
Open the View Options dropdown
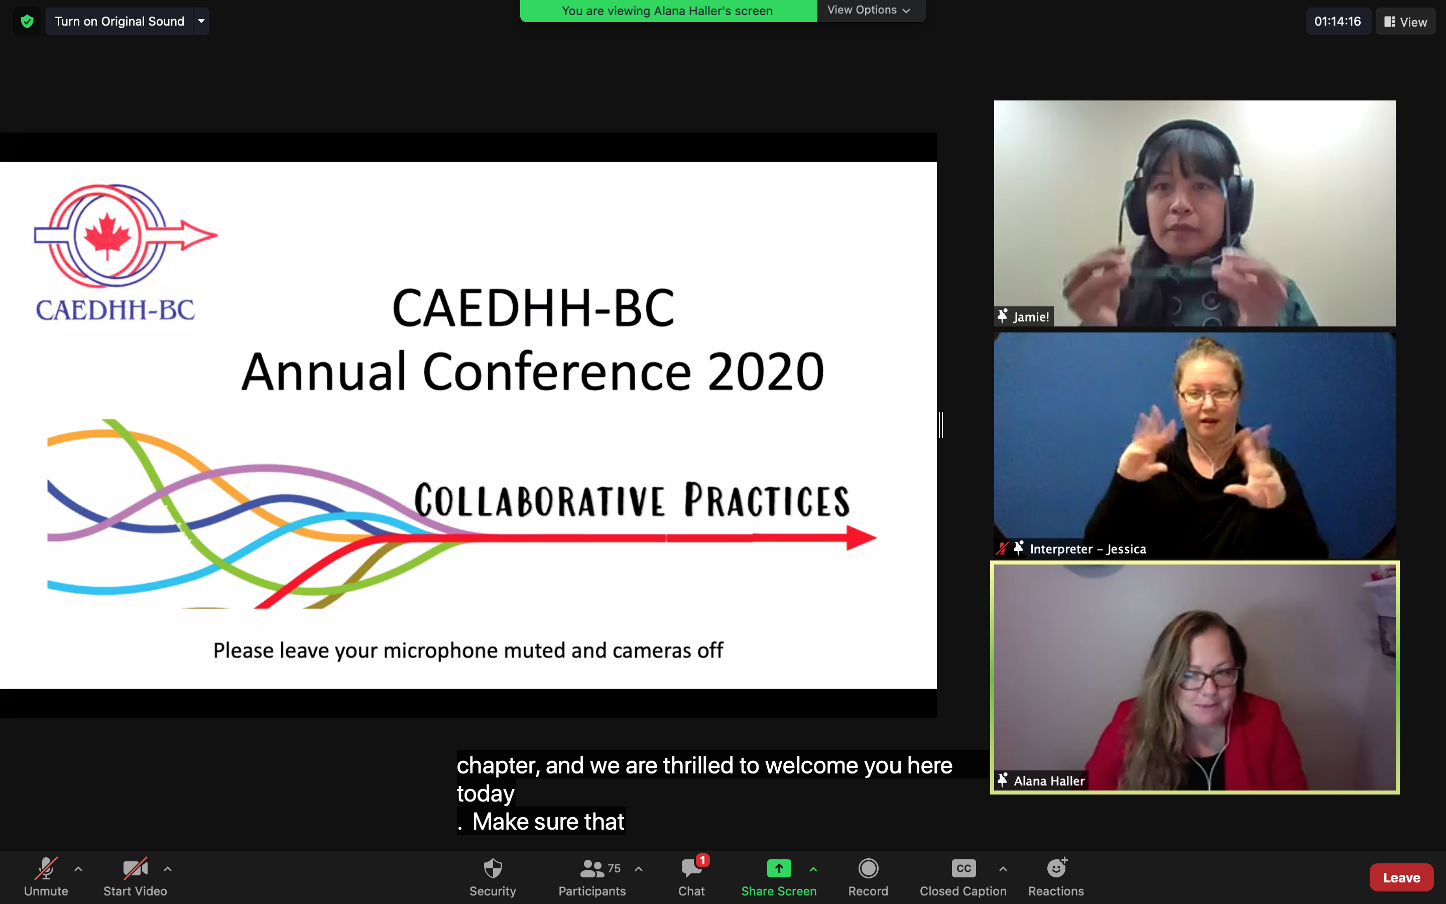tap(870, 10)
